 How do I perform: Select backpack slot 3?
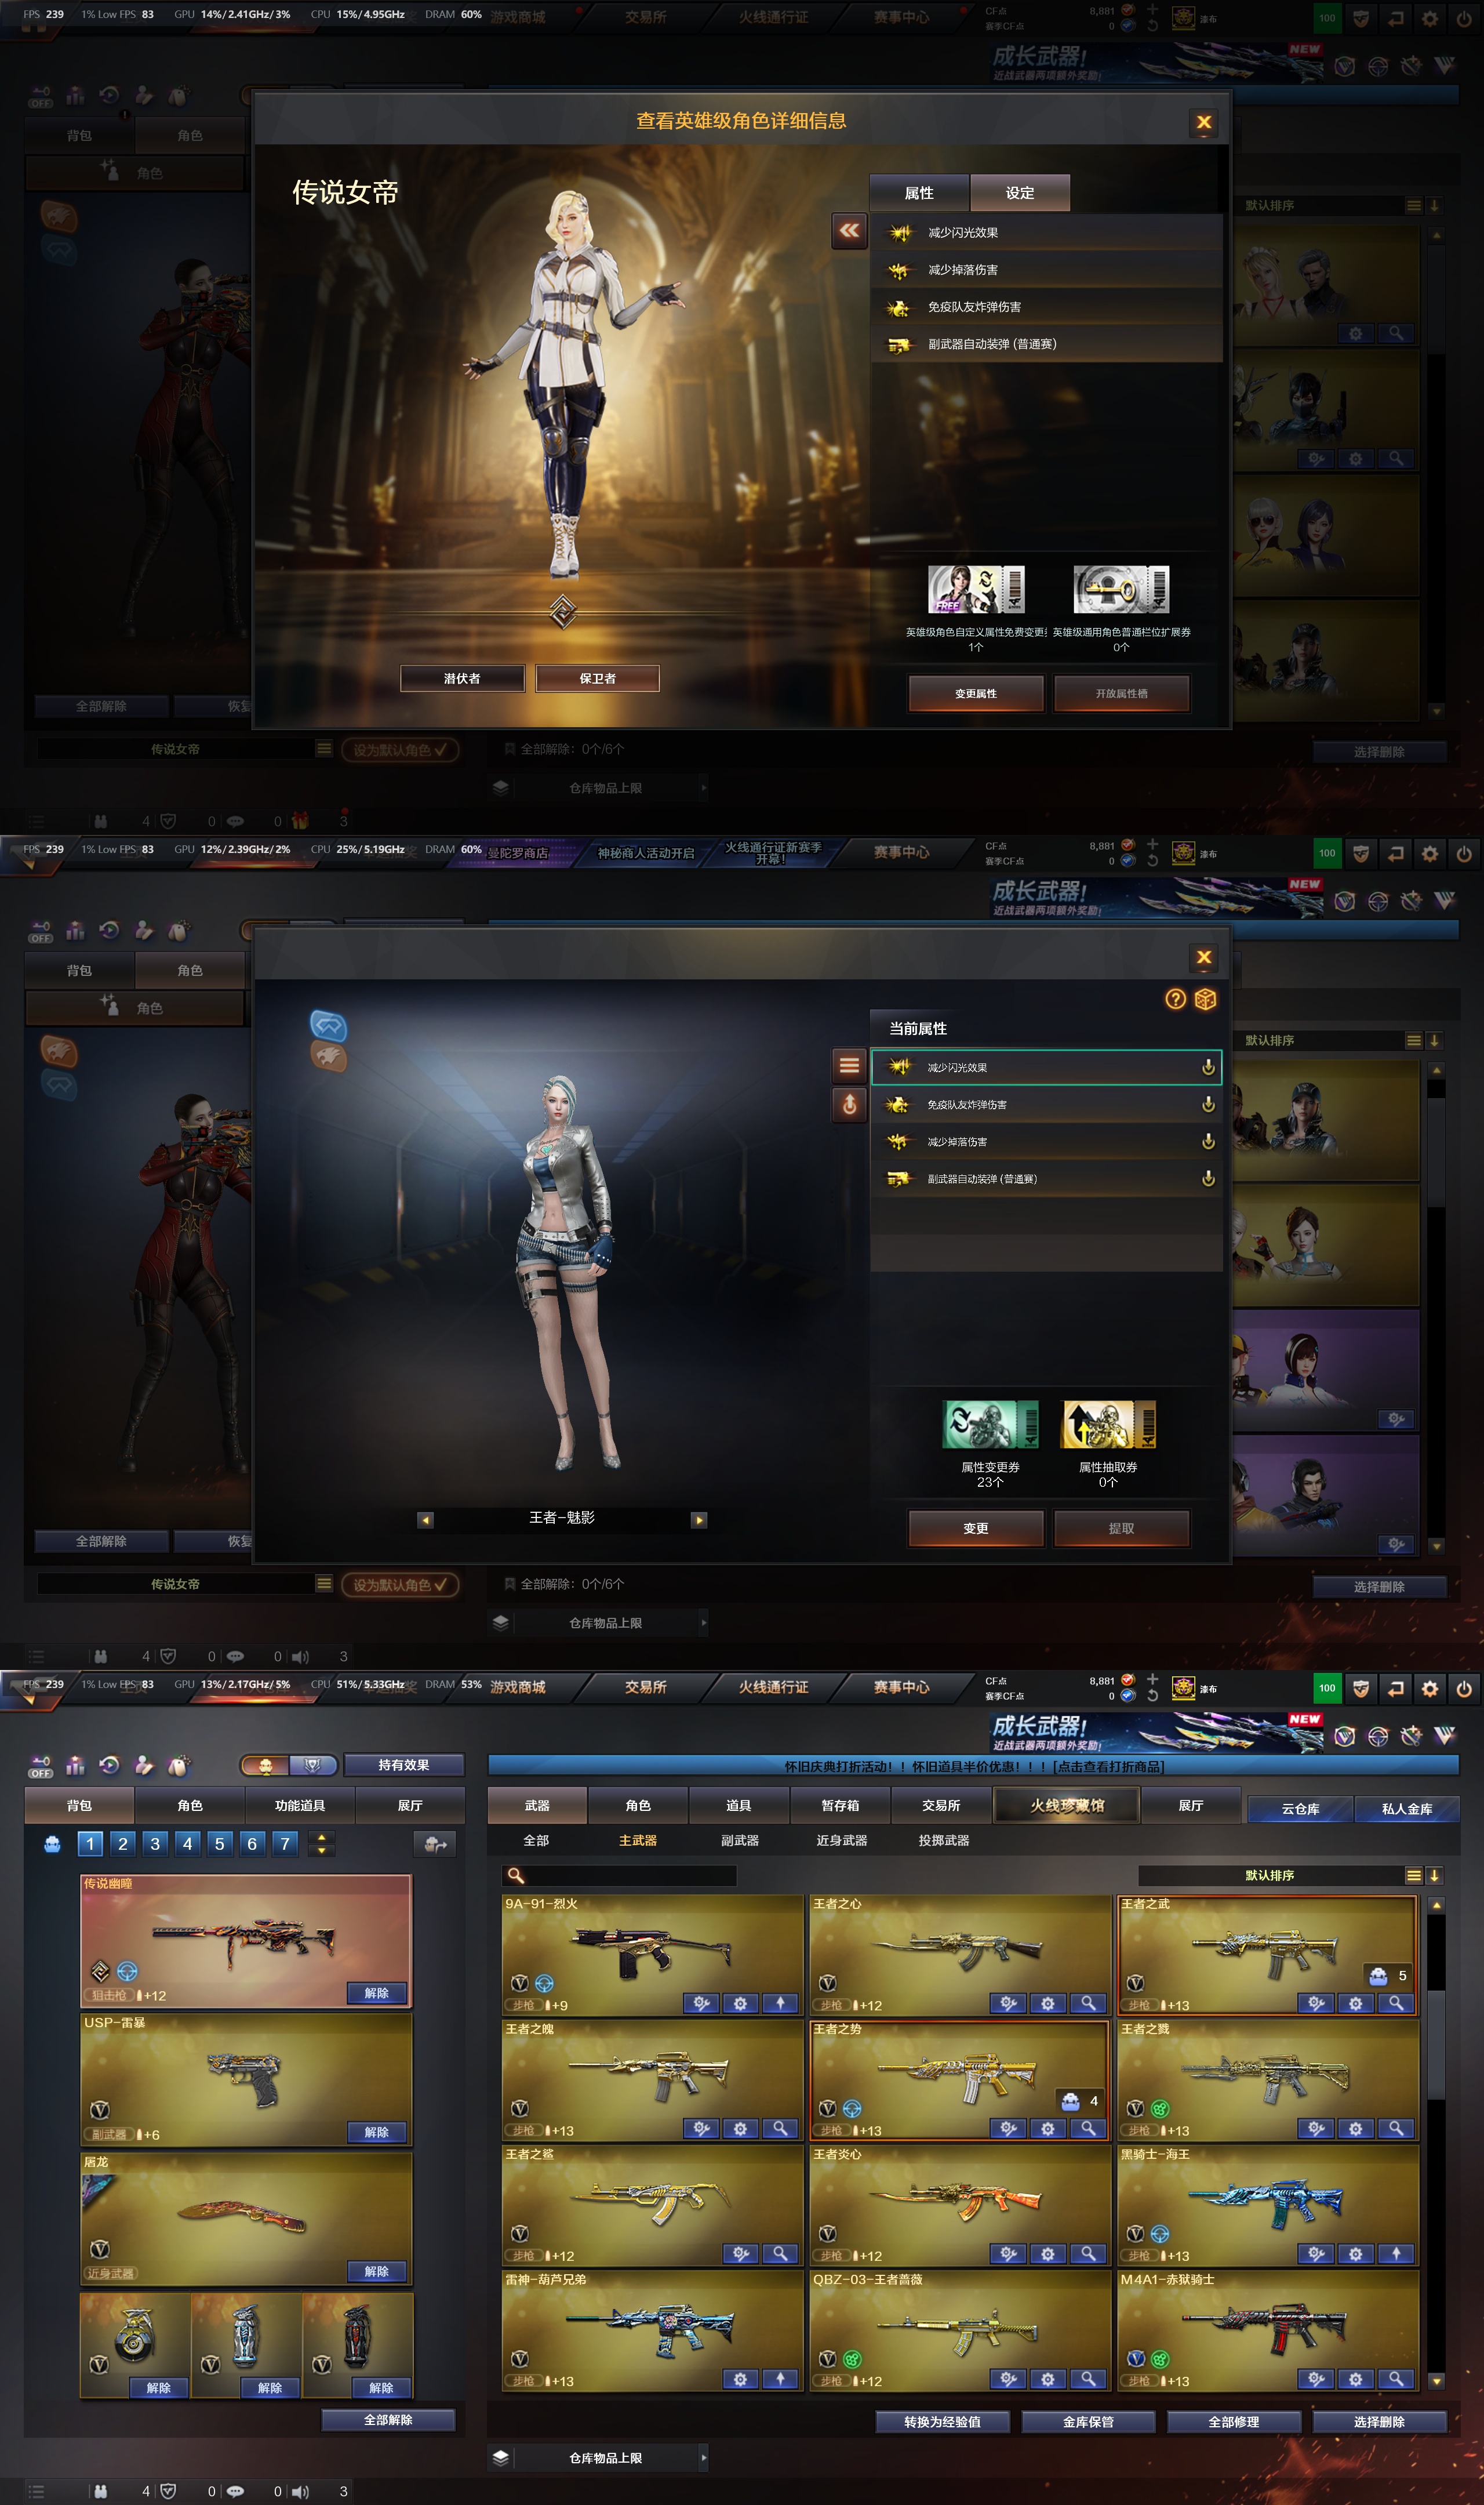pos(155,1843)
